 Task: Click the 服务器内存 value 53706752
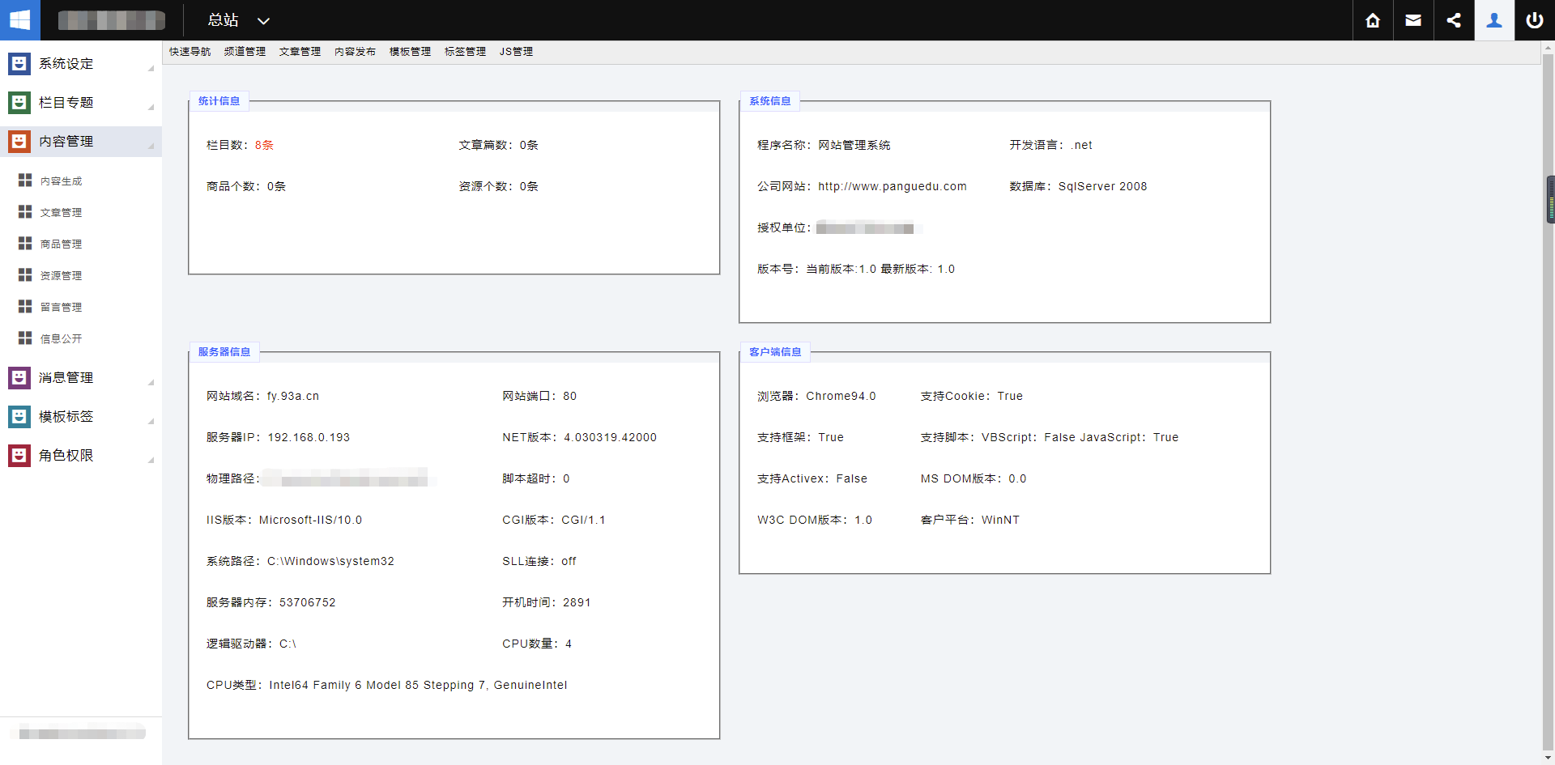307,602
